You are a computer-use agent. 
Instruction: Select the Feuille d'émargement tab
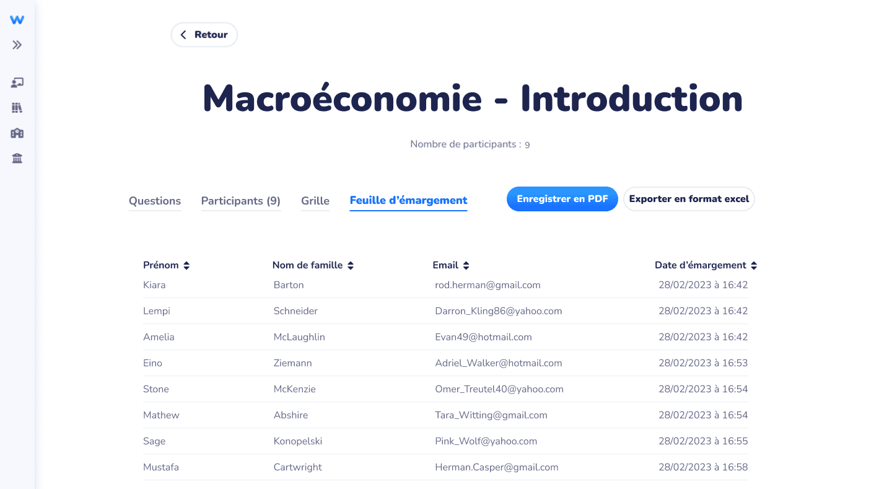coord(409,200)
